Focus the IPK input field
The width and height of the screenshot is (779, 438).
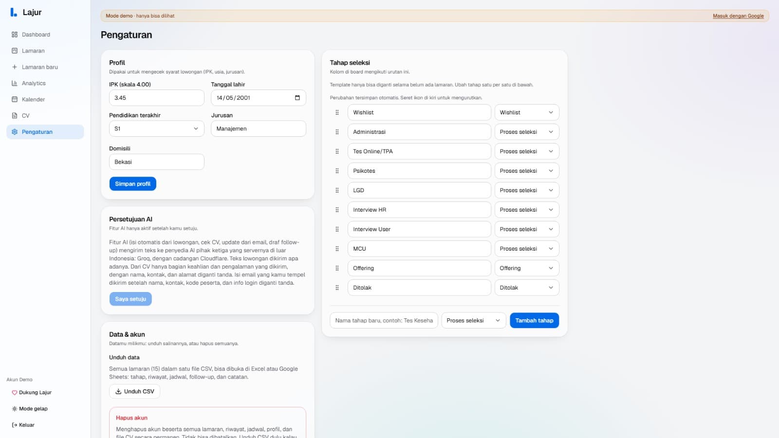156,98
